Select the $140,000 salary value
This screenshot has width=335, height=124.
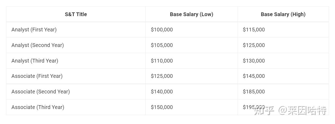[x=162, y=92]
